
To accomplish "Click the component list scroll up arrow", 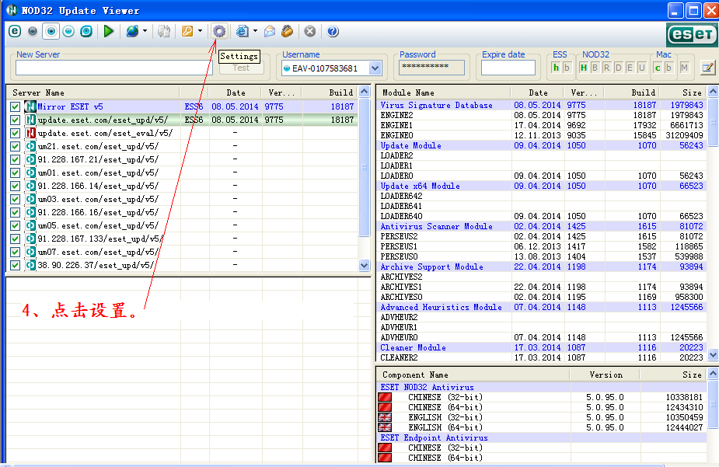I will coord(713,374).
